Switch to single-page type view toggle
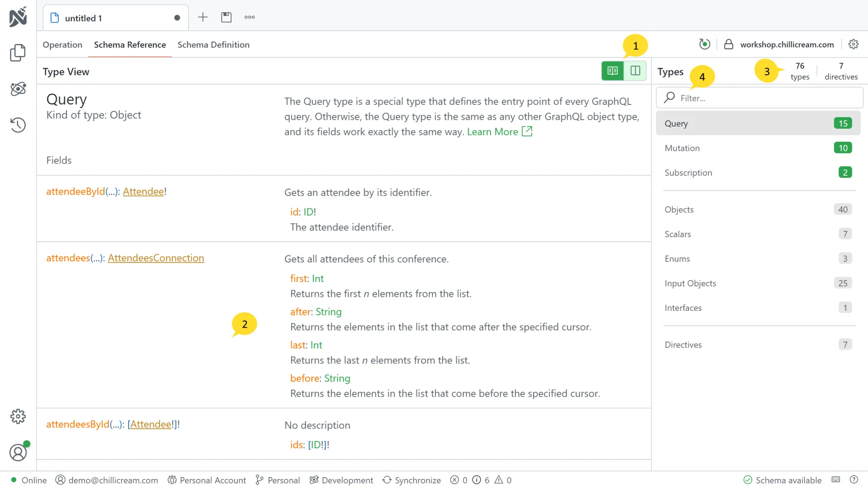Screen dimensions: 868x488 coord(613,71)
